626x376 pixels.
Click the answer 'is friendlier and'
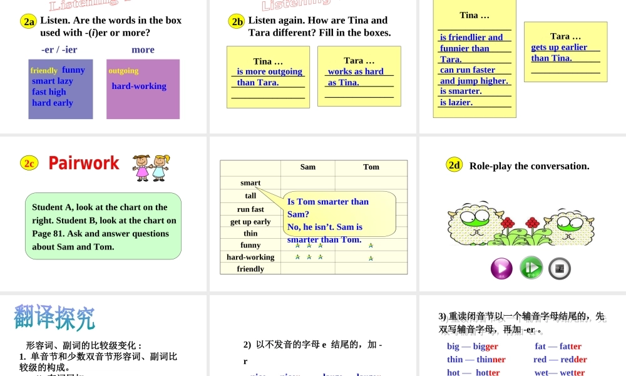(x=471, y=37)
